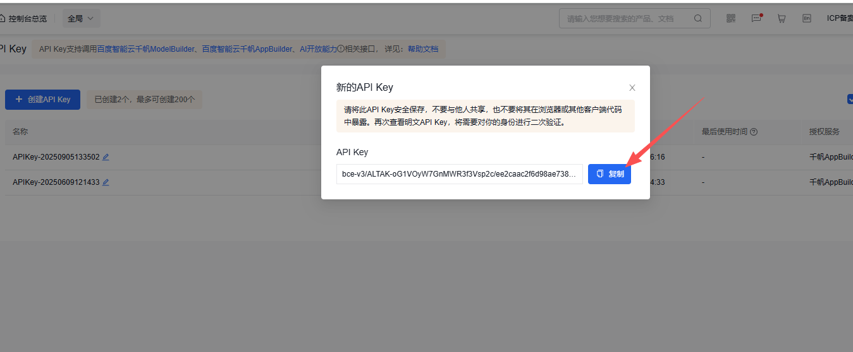Click help icon beside 最后使用时间
Screen dimensions: 853x352
click(754, 132)
